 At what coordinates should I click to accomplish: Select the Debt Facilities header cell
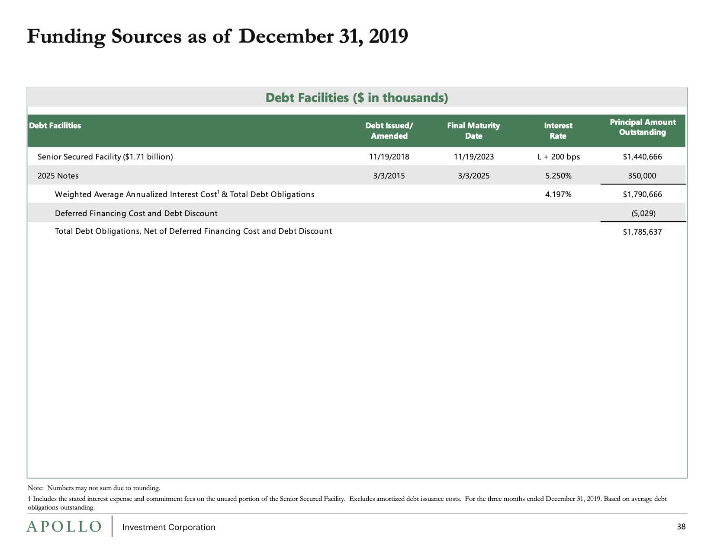[x=55, y=126]
